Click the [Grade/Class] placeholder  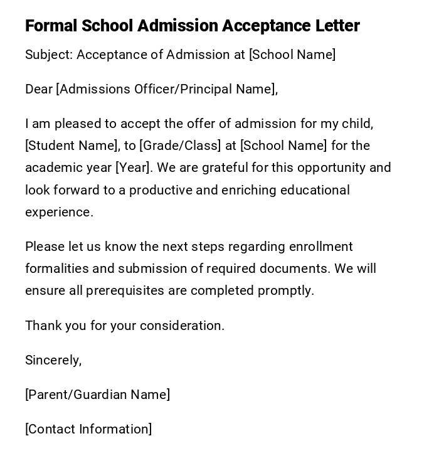click(x=180, y=146)
